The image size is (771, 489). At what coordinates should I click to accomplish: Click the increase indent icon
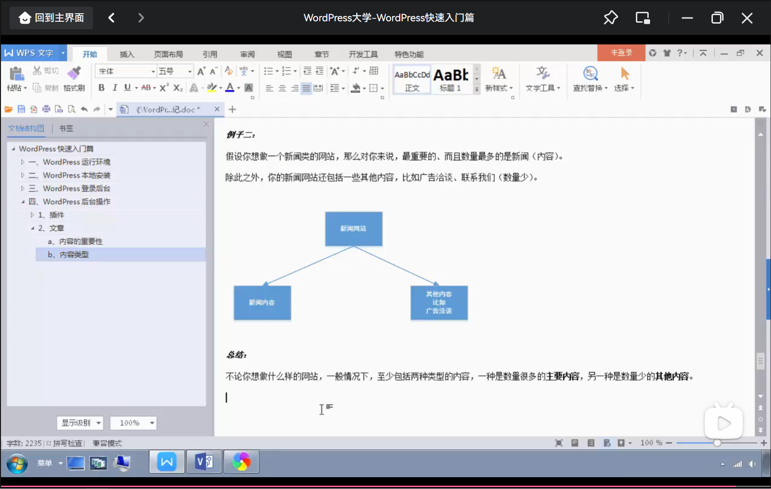click(319, 71)
